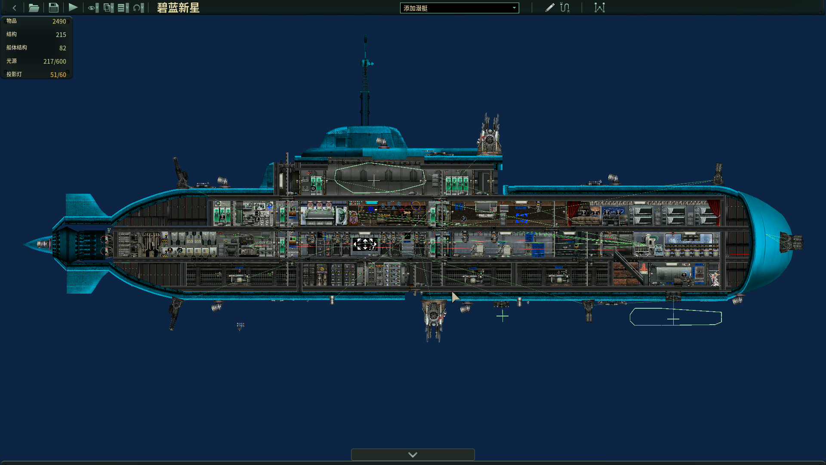826x465 pixels.
Task: Select the small drone below the rear hull
Action: (240, 326)
